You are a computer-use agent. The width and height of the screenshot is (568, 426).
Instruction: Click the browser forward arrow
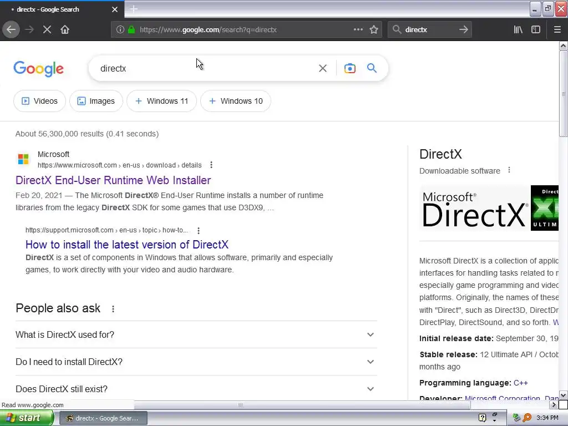click(x=29, y=29)
